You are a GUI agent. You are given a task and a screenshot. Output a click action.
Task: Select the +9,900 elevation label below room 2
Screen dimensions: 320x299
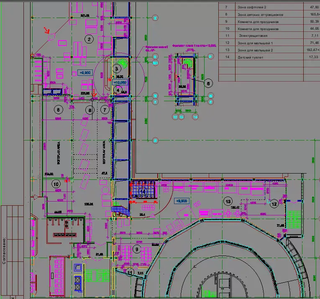[x=85, y=73]
